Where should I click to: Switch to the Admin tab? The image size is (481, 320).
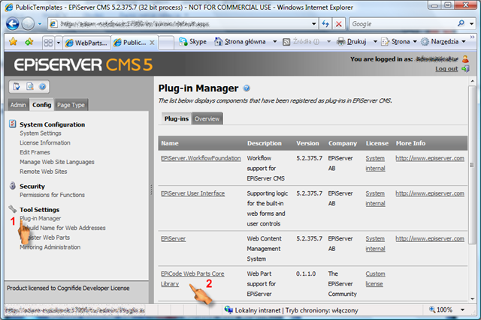(x=19, y=105)
